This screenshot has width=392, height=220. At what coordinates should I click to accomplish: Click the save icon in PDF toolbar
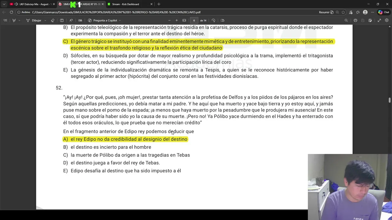(x=363, y=20)
